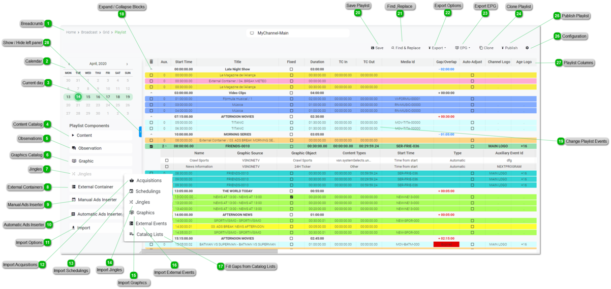Uncheck the FRIENDS-0010 selected row checkbox
Screen dimensions: 611x289
(x=151, y=146)
